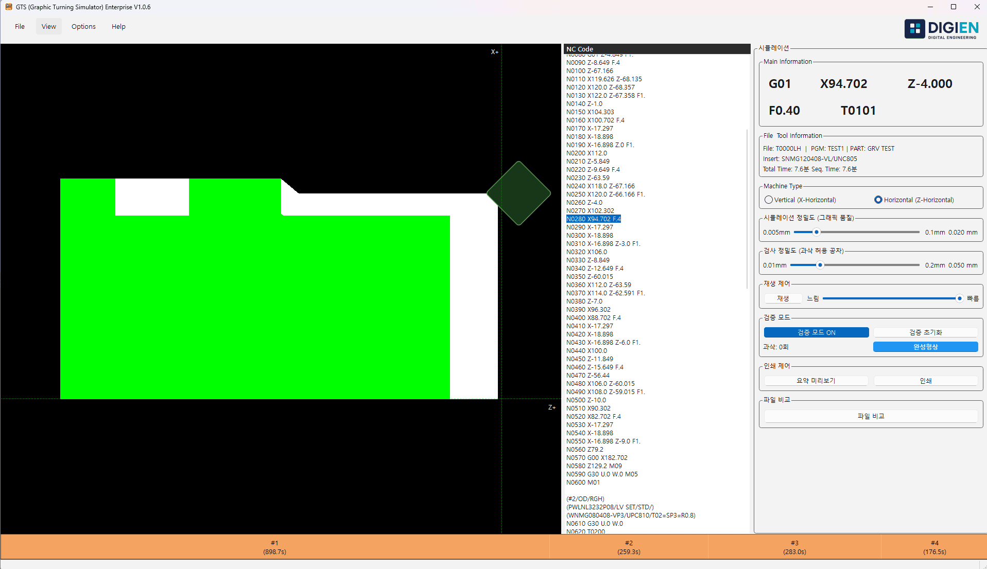Select NC code line N0300 X-18.898
This screenshot has width=987, height=569.
(x=590, y=235)
